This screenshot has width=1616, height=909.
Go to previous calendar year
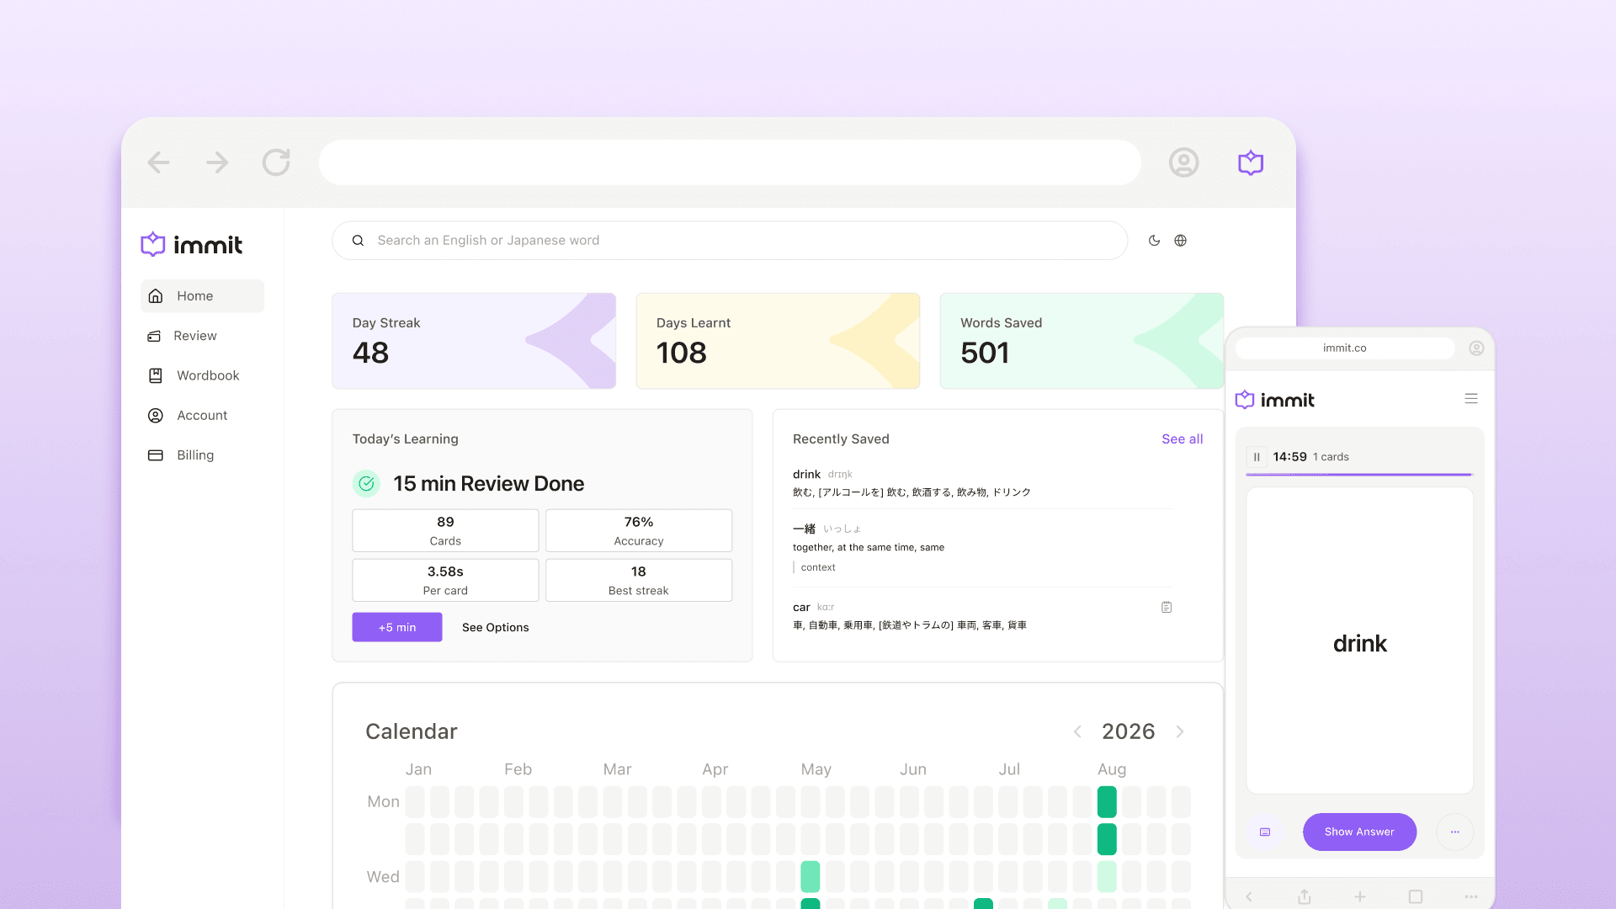point(1077,731)
